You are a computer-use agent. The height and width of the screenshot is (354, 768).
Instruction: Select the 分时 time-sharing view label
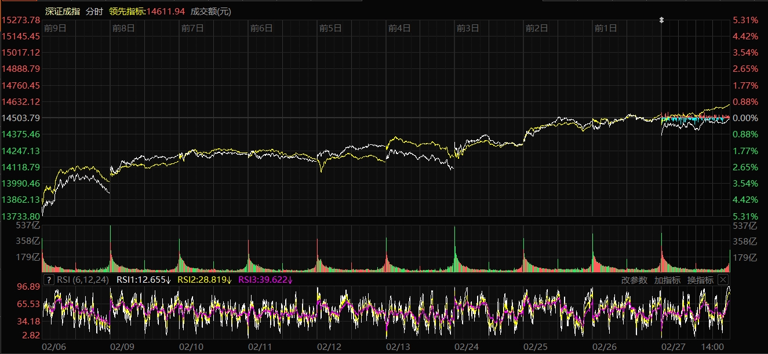(94, 12)
